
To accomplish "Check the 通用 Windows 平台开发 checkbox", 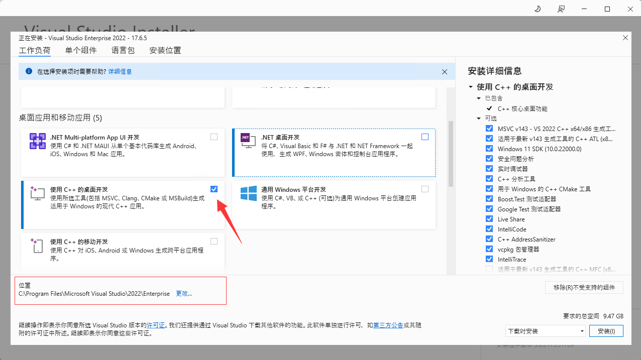I will (425, 189).
